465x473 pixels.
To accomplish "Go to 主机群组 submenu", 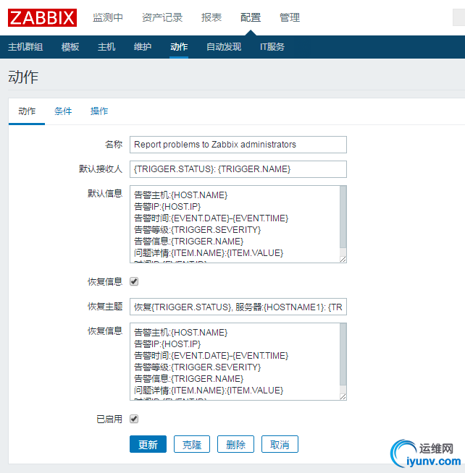I will point(25,47).
